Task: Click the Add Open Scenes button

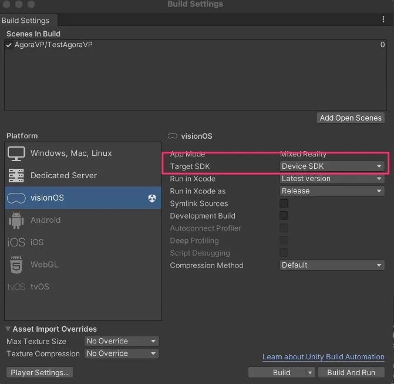Action: 351,118
